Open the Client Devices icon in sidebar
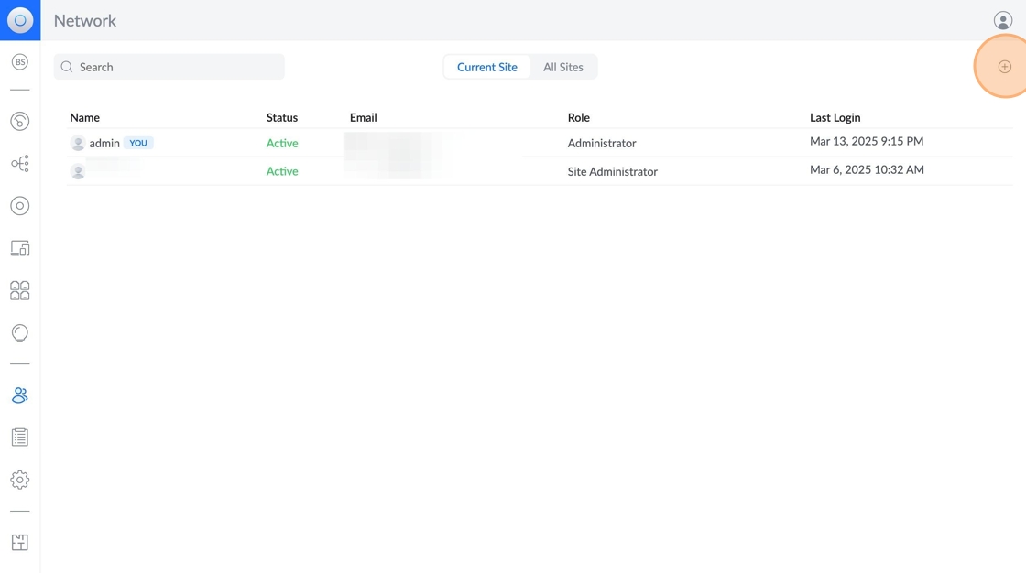1026x573 pixels. [x=20, y=248]
